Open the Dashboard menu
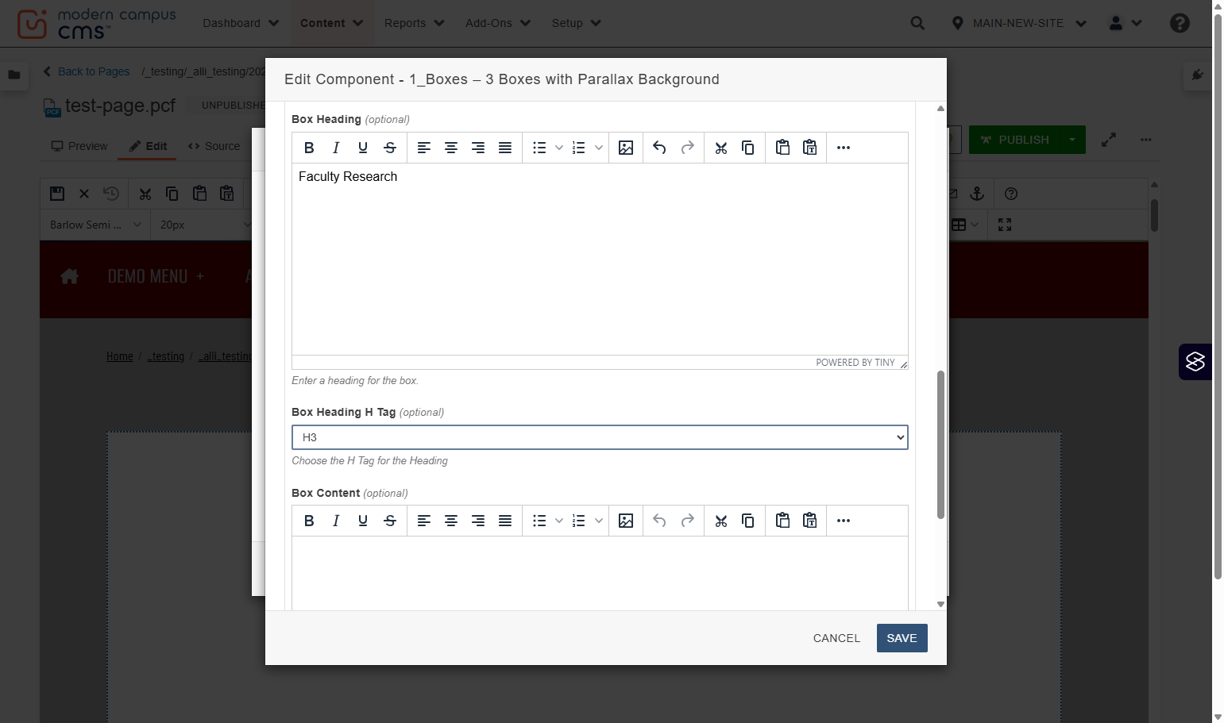The image size is (1224, 723). (241, 23)
